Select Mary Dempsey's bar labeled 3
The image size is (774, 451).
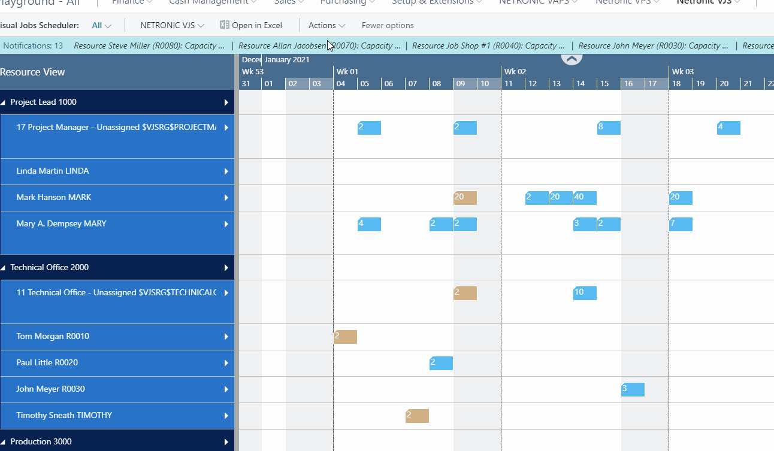point(585,224)
